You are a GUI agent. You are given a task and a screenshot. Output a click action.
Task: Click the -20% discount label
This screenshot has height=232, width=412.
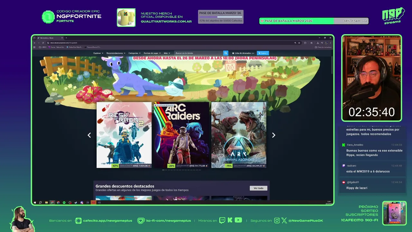171,166
